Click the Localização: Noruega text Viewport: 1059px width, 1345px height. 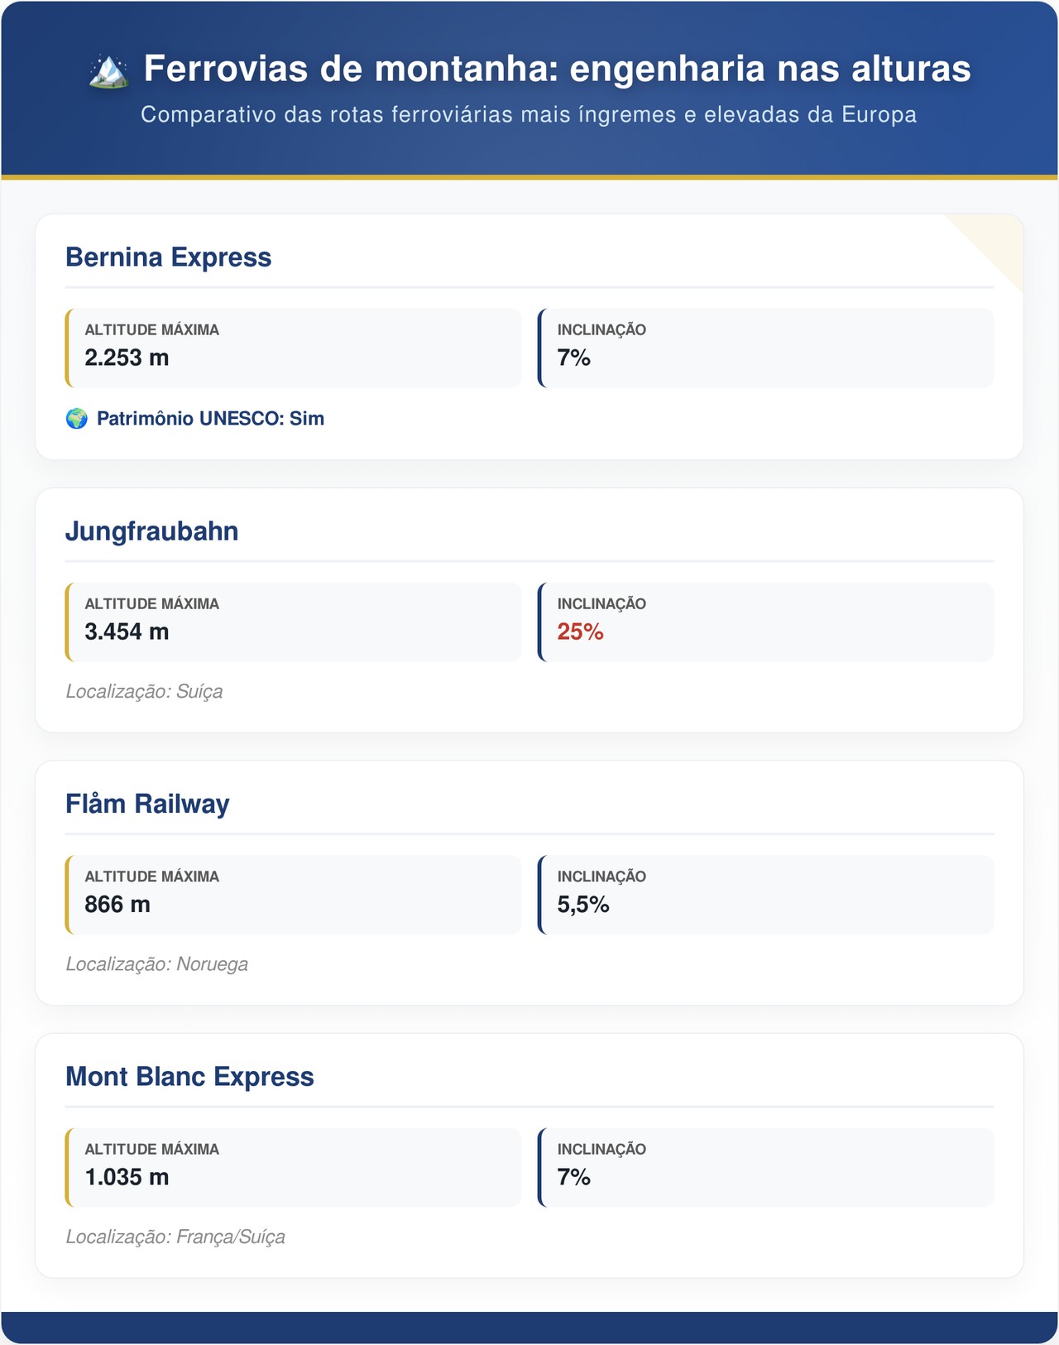tap(157, 964)
